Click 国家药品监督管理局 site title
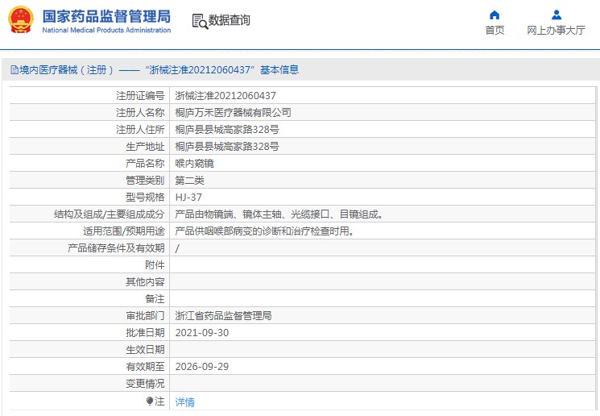This screenshot has height=416, width=600. click(106, 16)
